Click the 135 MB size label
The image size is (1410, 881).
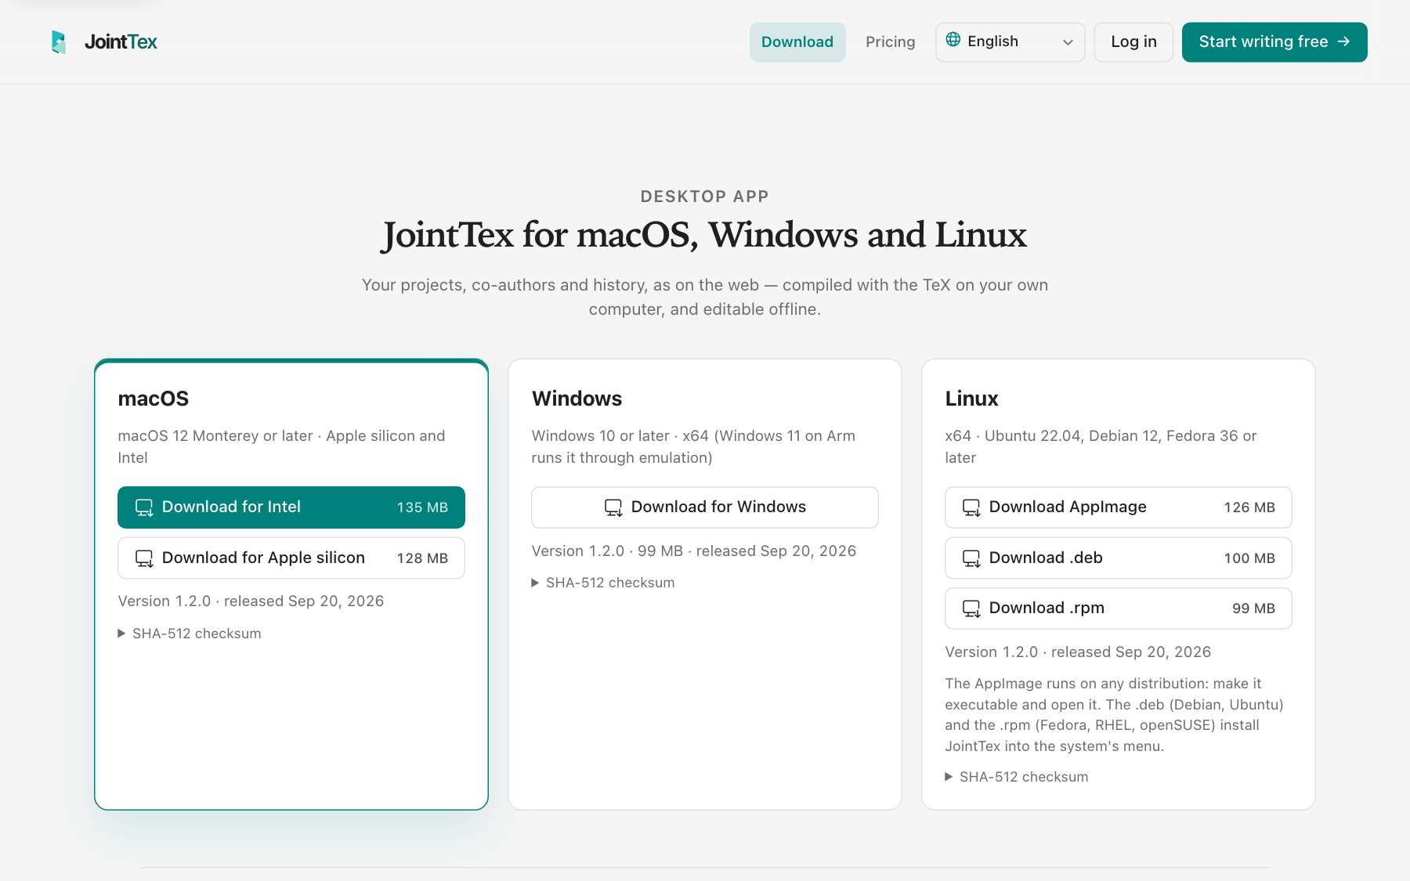[x=422, y=507]
